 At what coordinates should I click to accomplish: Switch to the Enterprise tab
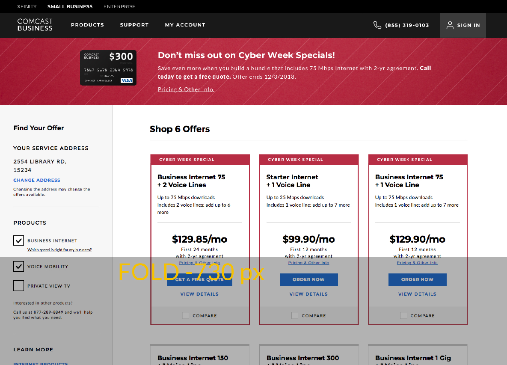[119, 6]
